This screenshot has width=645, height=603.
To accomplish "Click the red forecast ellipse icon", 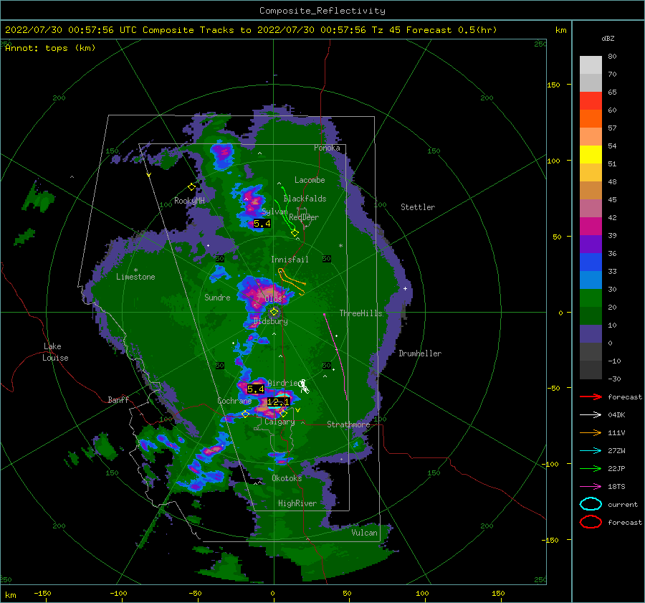I will 591,522.
